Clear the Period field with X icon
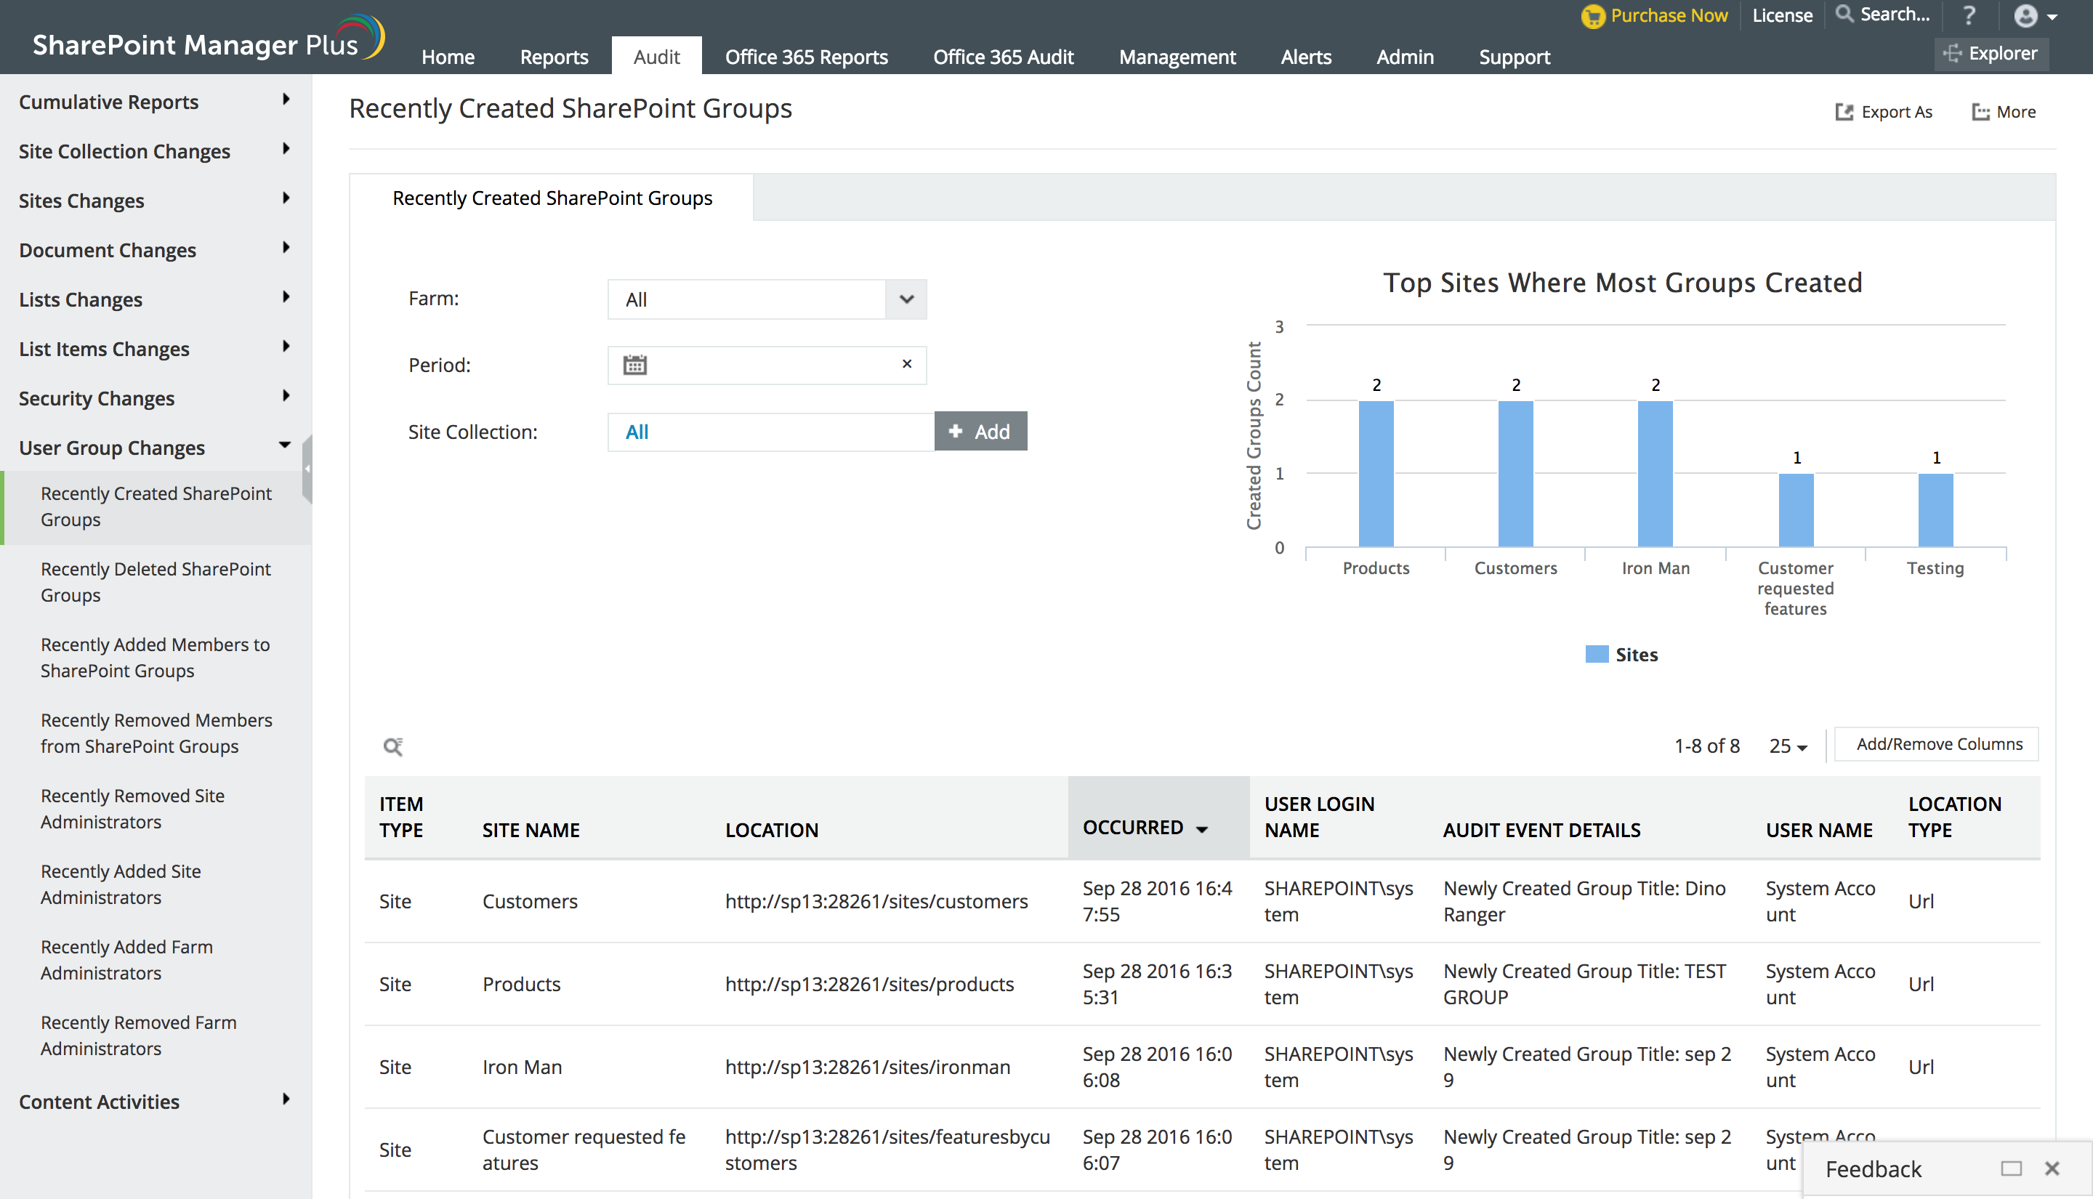The image size is (2093, 1199). pos(906,364)
